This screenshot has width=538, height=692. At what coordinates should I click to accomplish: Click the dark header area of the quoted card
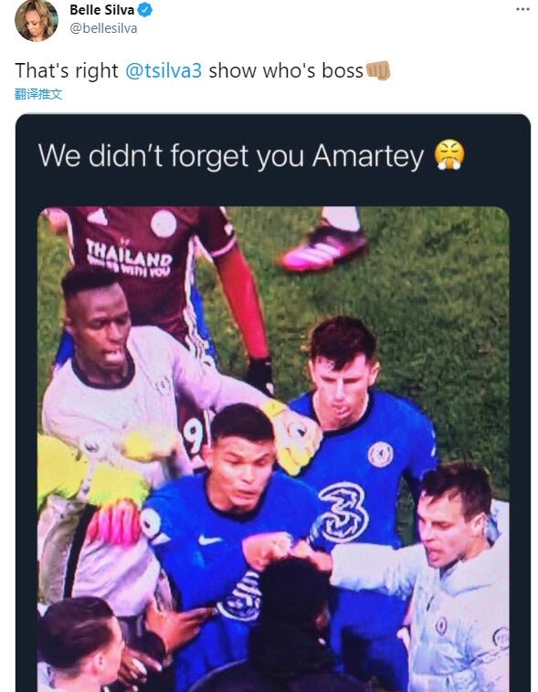[x=273, y=160]
